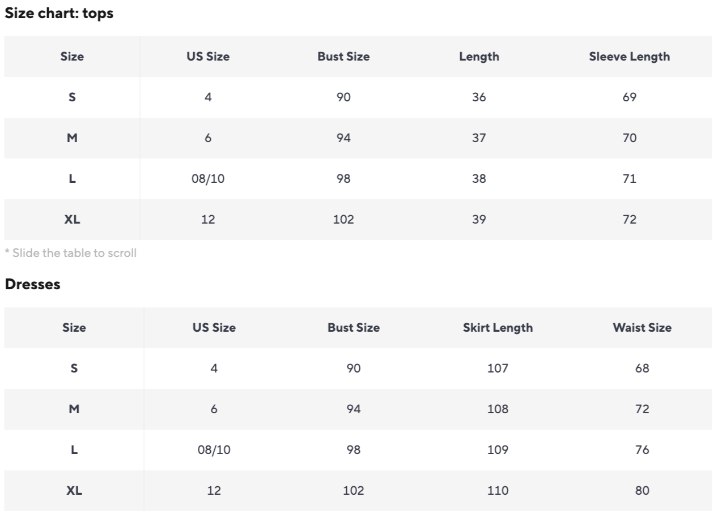Screen dimensions: 718x514
Task: Click the tops length value 36
Action: [x=479, y=97]
